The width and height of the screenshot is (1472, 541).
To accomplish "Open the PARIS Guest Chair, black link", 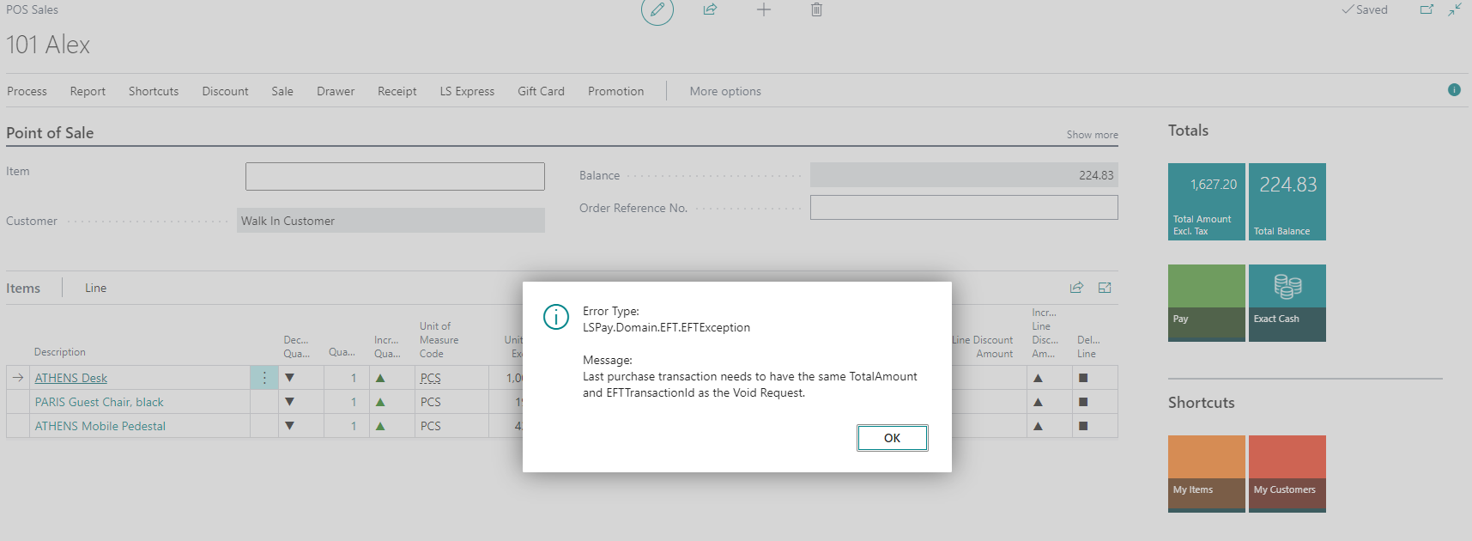I will (x=99, y=402).
